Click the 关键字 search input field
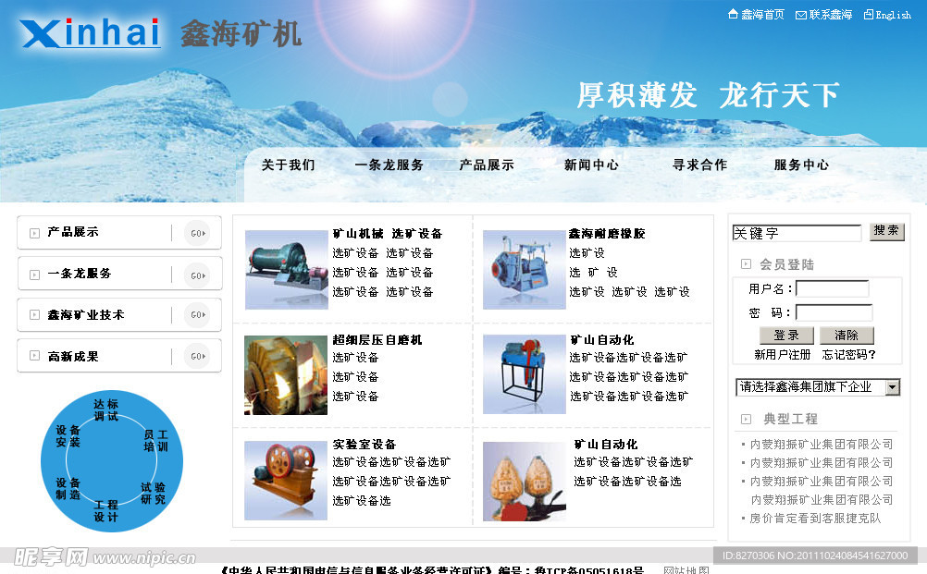Image resolution: width=927 pixels, height=574 pixels. pos(797,233)
